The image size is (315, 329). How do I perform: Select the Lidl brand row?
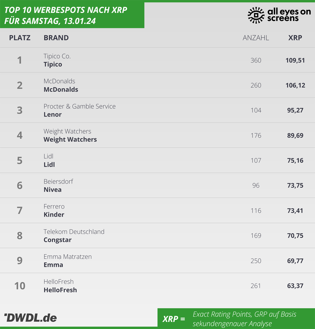point(157,160)
